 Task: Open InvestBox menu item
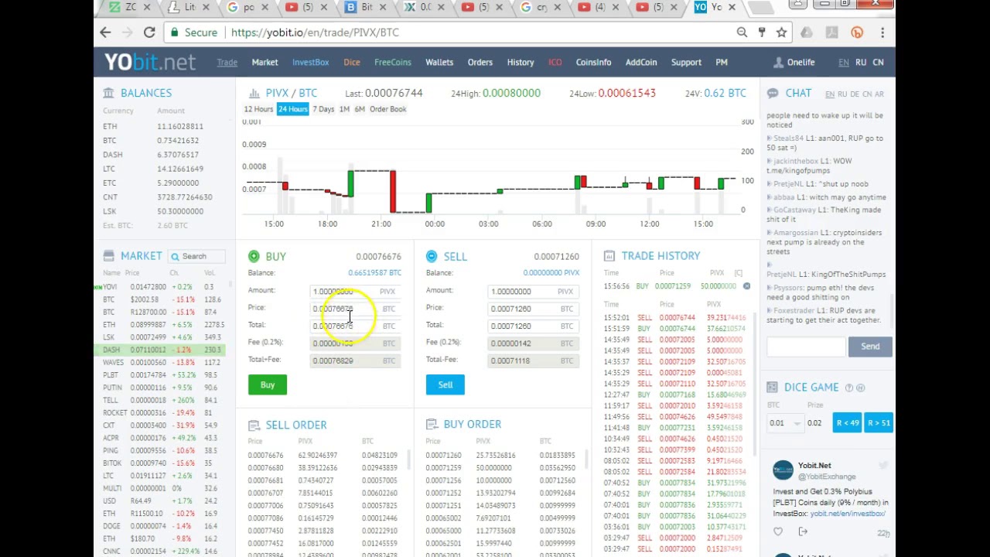click(x=310, y=62)
